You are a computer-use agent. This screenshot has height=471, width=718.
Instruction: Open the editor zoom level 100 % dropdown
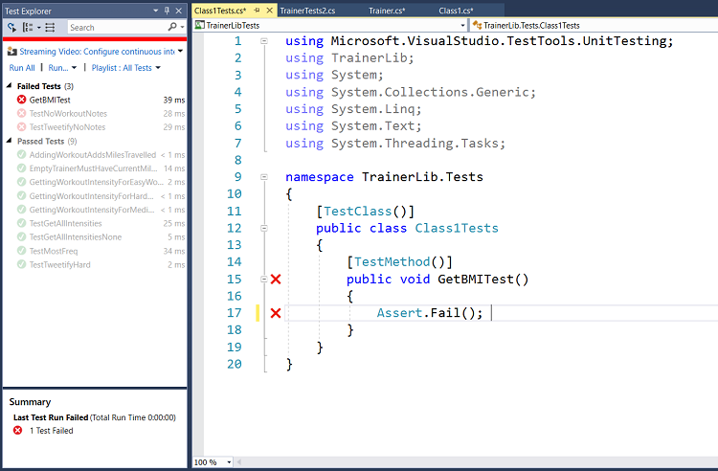(x=229, y=462)
